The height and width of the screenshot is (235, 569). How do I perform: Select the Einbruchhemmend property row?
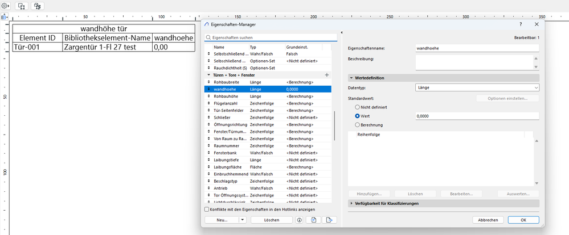click(x=268, y=174)
